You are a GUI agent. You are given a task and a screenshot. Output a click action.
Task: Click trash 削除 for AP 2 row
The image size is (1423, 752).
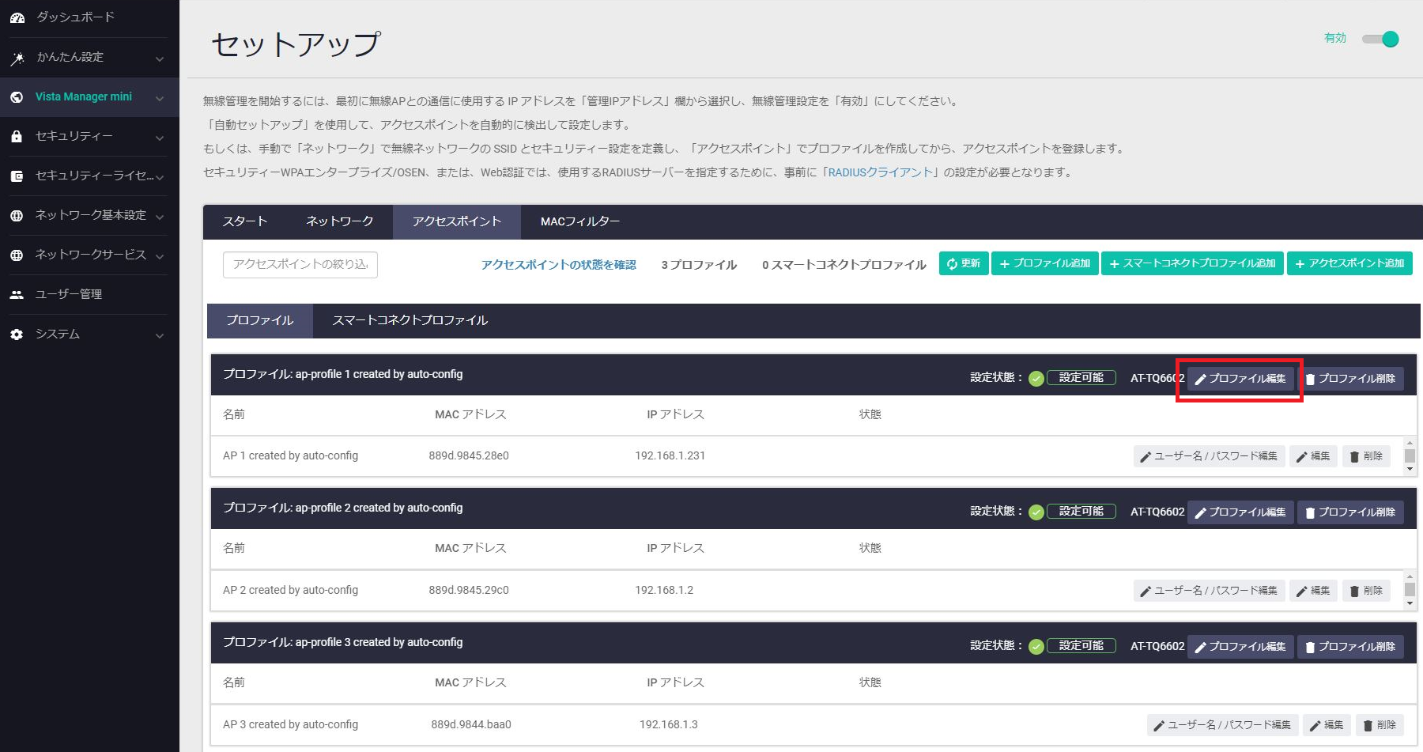click(1365, 591)
